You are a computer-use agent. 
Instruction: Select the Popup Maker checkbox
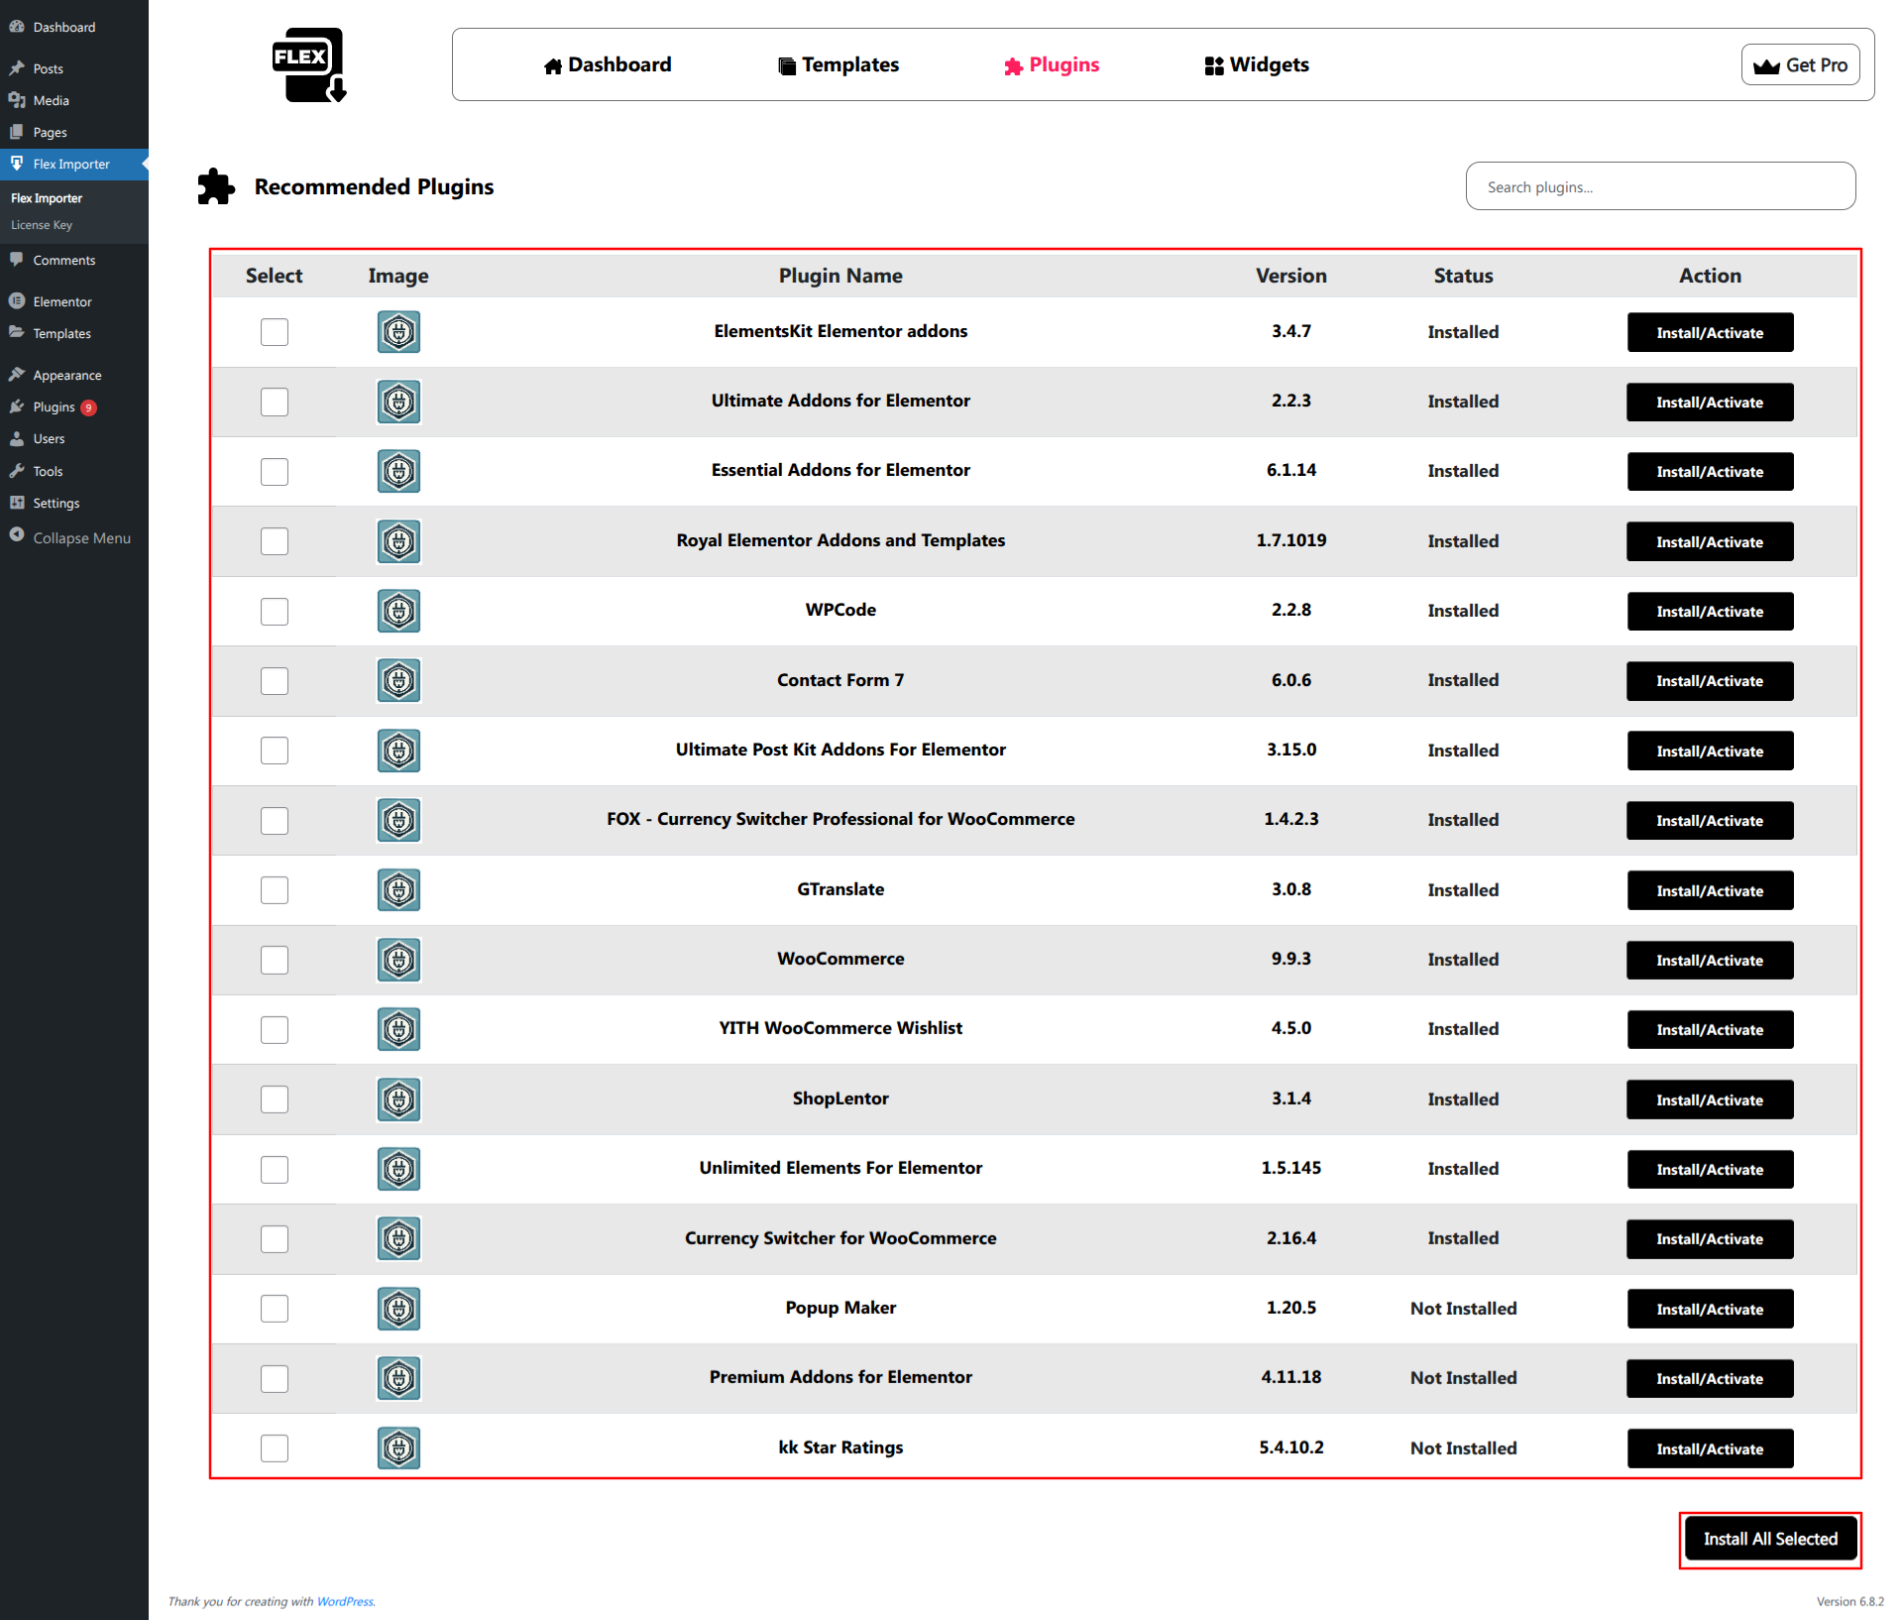coord(275,1309)
